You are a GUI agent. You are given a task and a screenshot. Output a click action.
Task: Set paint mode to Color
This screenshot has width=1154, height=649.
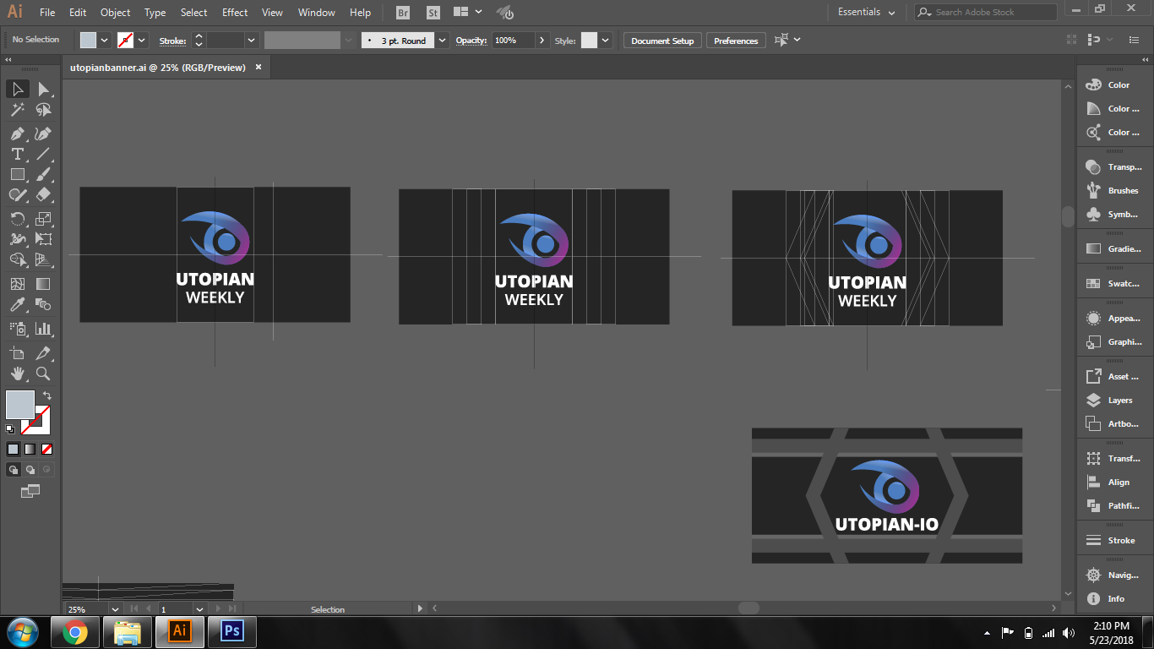point(14,449)
